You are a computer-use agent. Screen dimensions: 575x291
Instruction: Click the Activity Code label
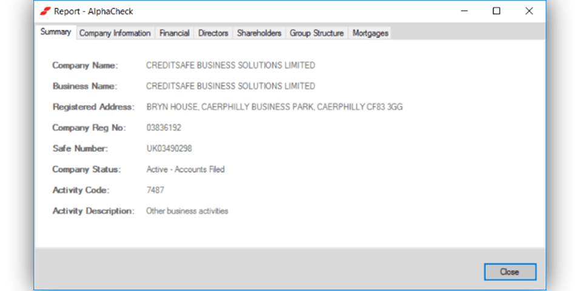(x=81, y=190)
